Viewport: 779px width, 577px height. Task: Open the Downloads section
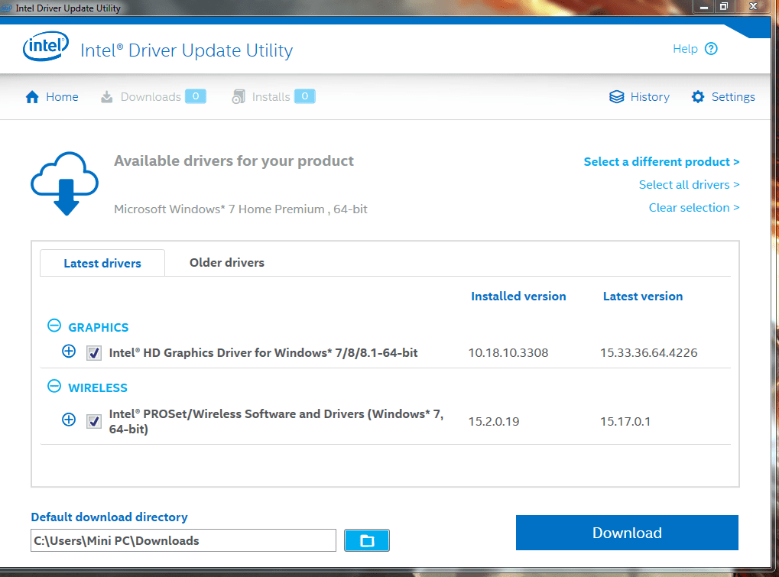153,97
